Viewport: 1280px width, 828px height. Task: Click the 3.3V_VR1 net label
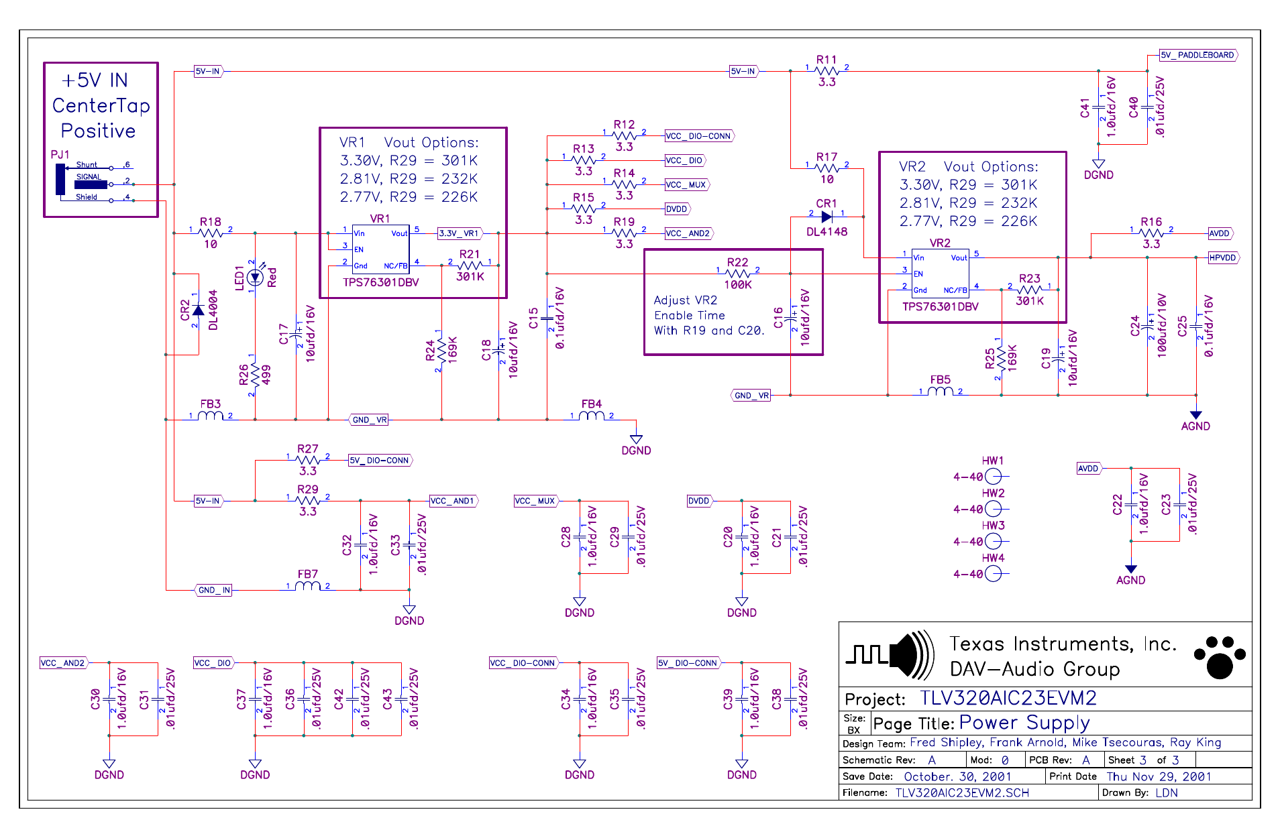click(460, 233)
